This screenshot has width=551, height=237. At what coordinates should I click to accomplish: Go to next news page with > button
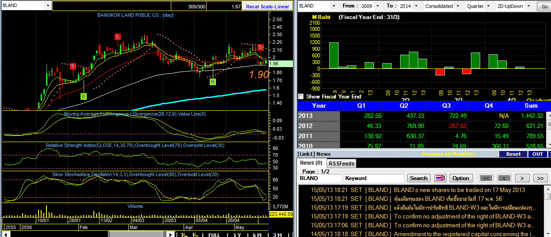point(522,178)
